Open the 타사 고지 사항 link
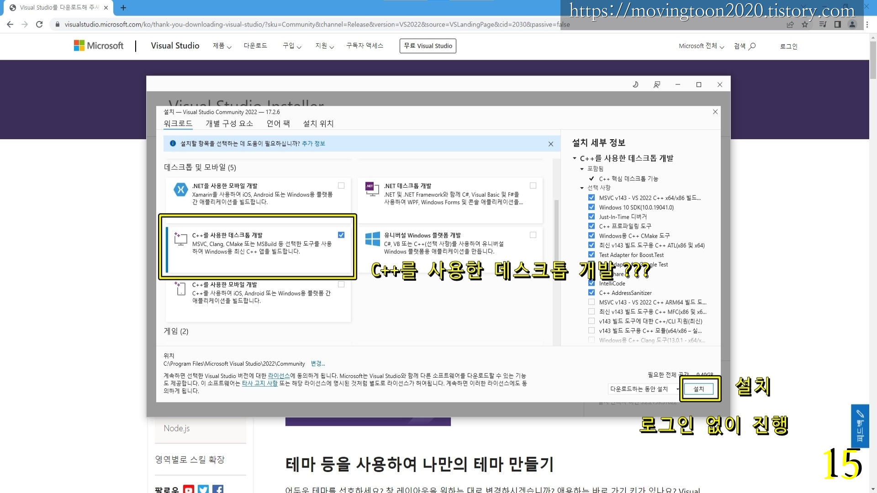The image size is (877, 493). (x=260, y=383)
